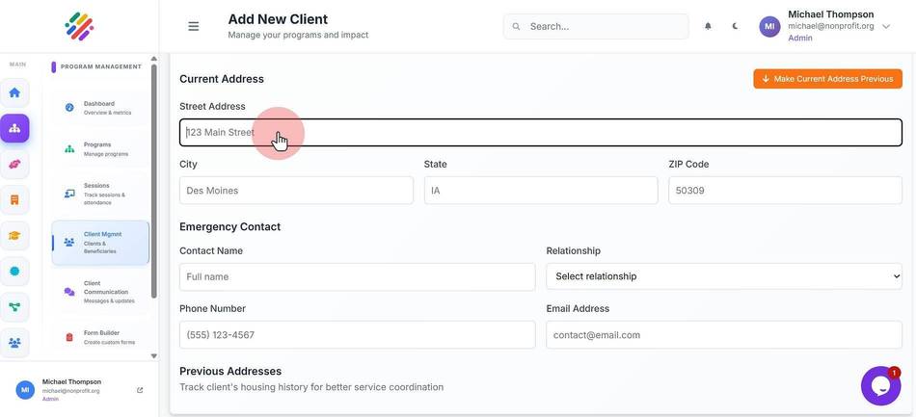Click the home icon in left rail
Image resolution: width=916 pixels, height=417 pixels.
tap(14, 92)
